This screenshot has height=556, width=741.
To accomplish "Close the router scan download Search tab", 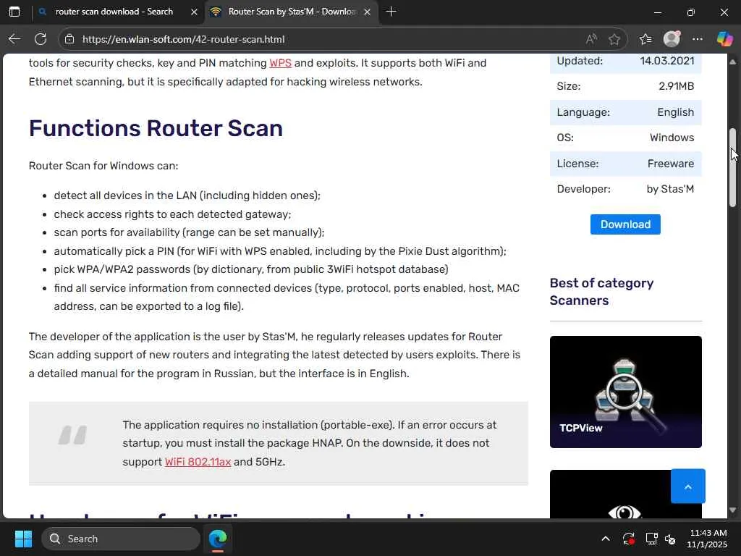I will [194, 12].
